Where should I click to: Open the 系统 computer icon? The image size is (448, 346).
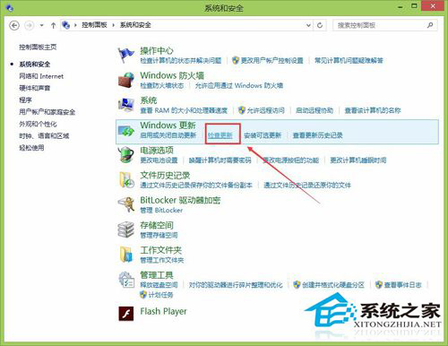click(126, 105)
